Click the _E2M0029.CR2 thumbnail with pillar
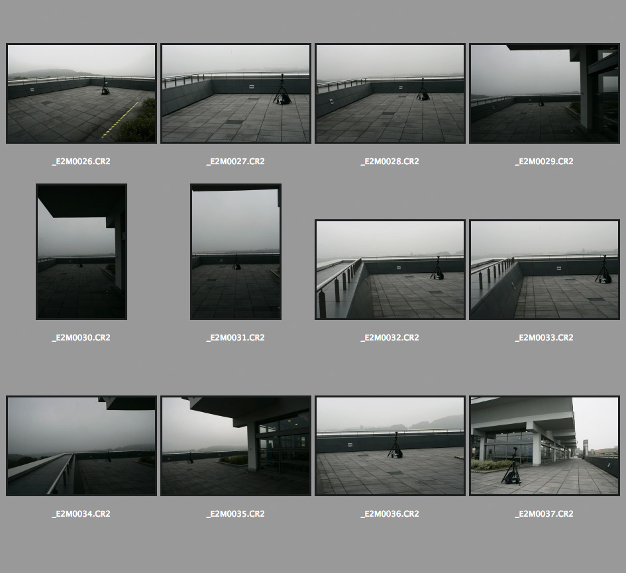 pyautogui.click(x=544, y=93)
